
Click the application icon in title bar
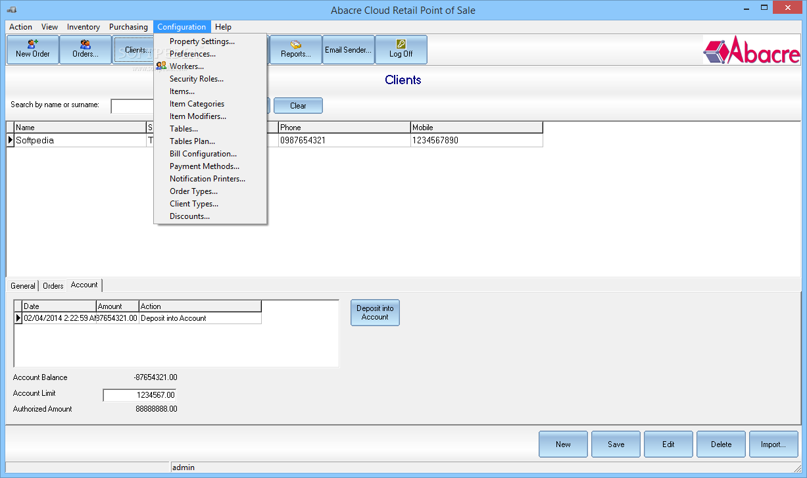click(12, 10)
